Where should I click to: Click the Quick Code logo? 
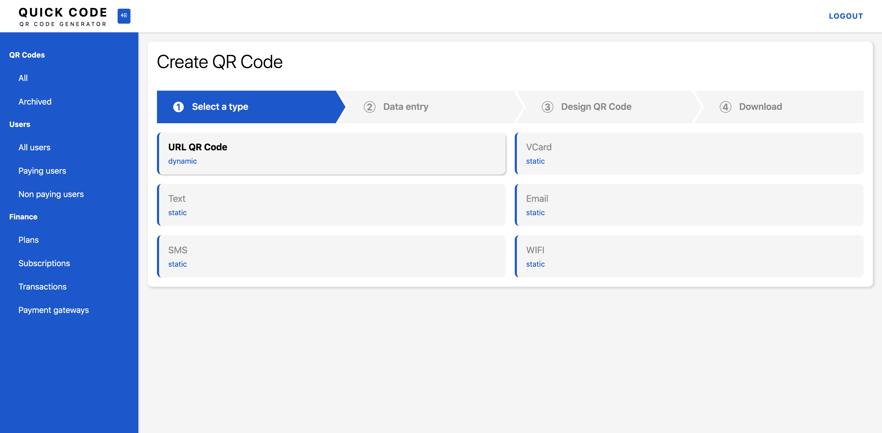(63, 17)
